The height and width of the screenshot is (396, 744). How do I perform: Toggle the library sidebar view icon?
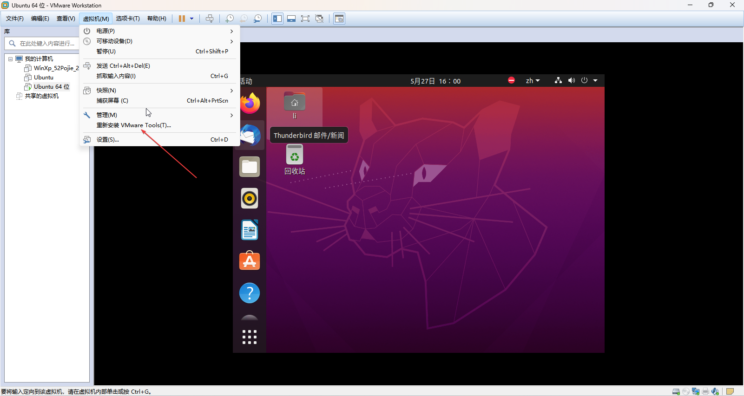tap(277, 19)
